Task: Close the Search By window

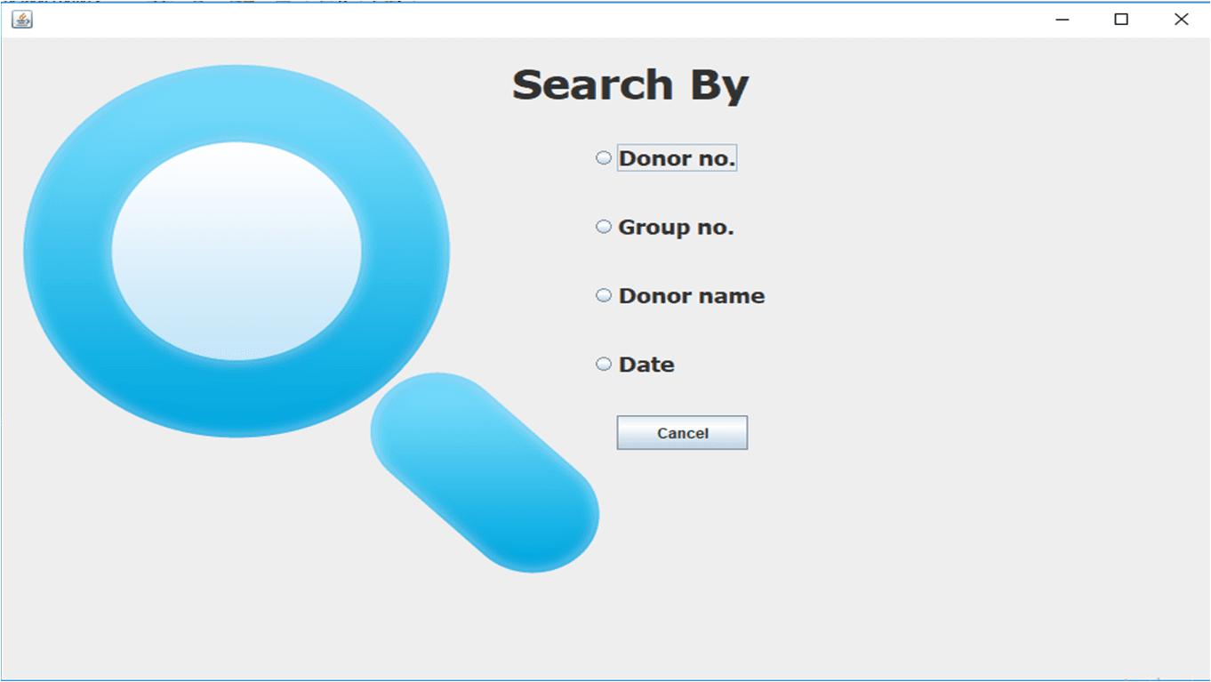Action: pos(1181,20)
